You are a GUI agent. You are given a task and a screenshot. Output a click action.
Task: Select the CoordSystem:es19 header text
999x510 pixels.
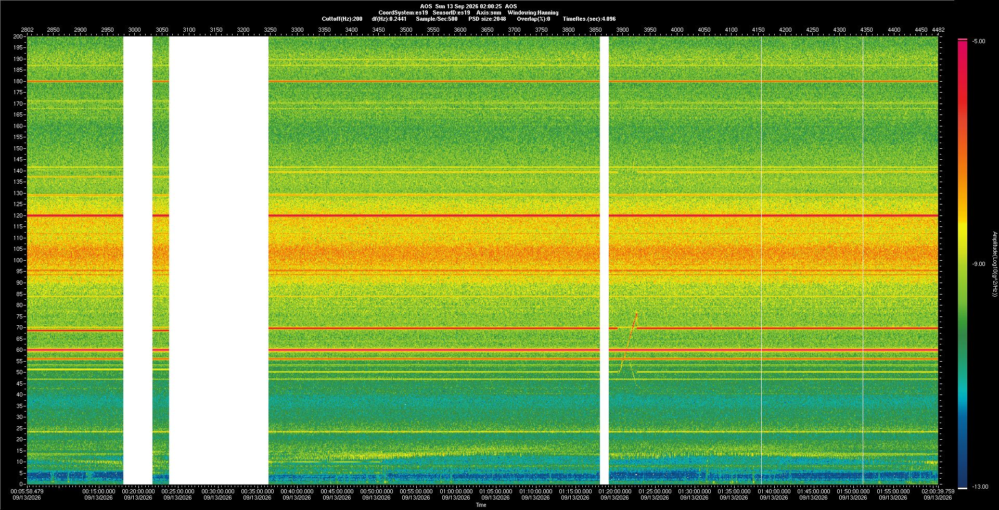point(403,12)
